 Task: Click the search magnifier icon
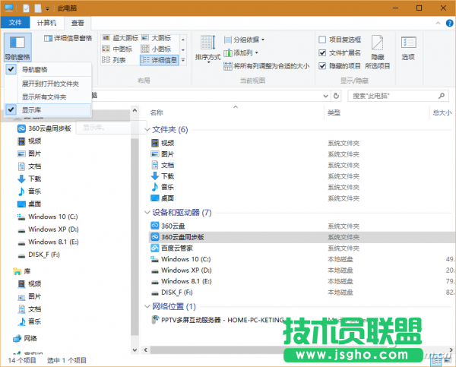(442, 96)
